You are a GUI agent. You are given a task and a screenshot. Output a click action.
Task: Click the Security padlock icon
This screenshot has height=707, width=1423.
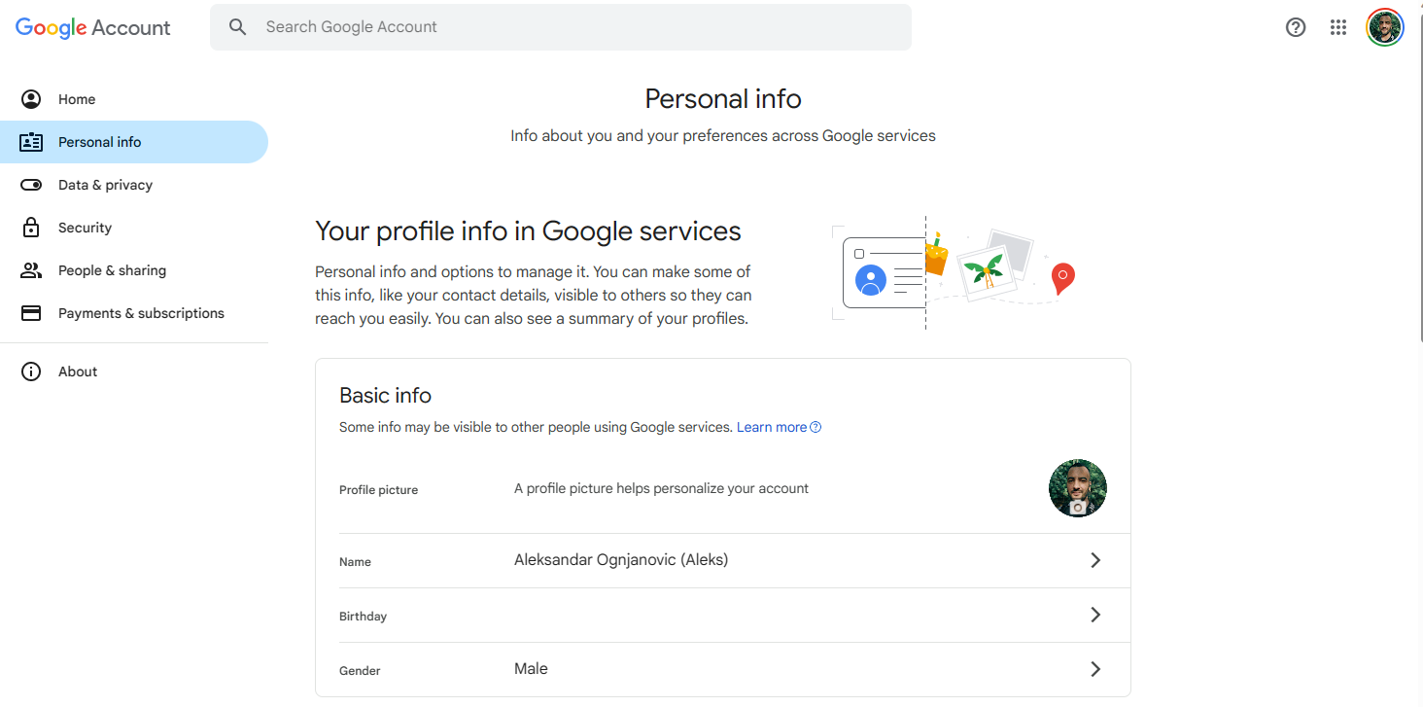tap(31, 228)
